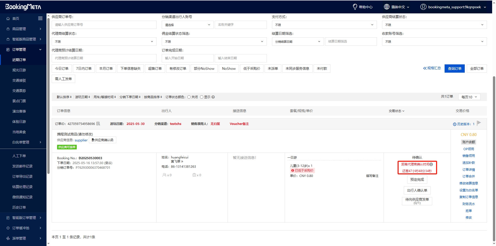Click the language globe icon
The height and width of the screenshot is (246, 496).
pyautogui.click(x=386, y=7)
